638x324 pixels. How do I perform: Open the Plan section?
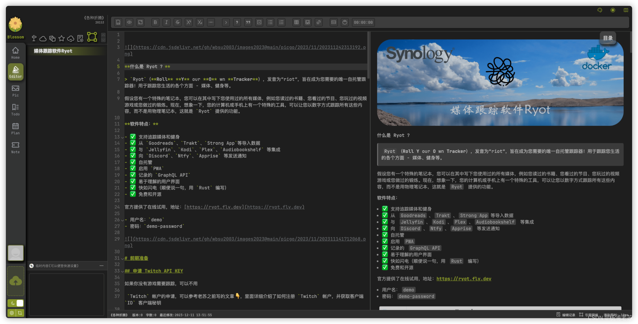15,128
